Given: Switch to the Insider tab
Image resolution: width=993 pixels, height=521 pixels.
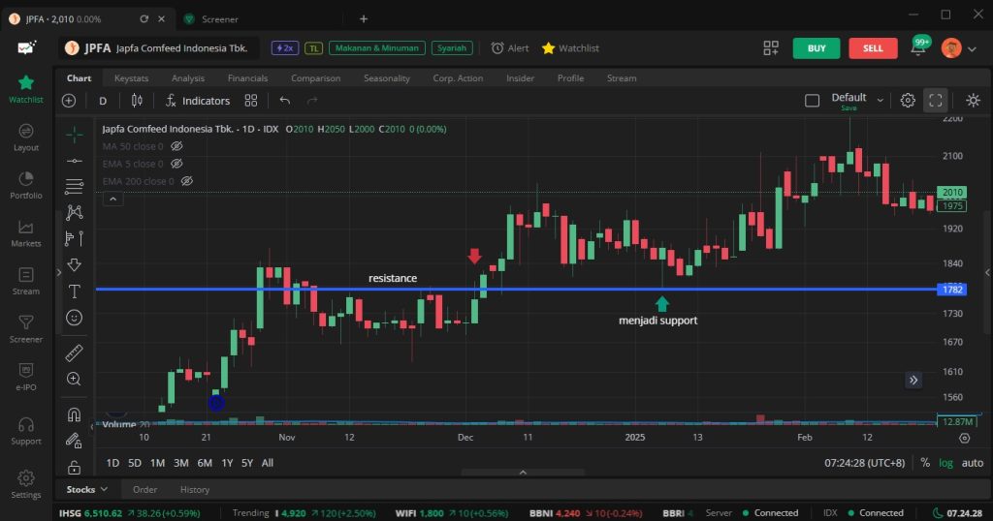Looking at the screenshot, I should pos(520,77).
